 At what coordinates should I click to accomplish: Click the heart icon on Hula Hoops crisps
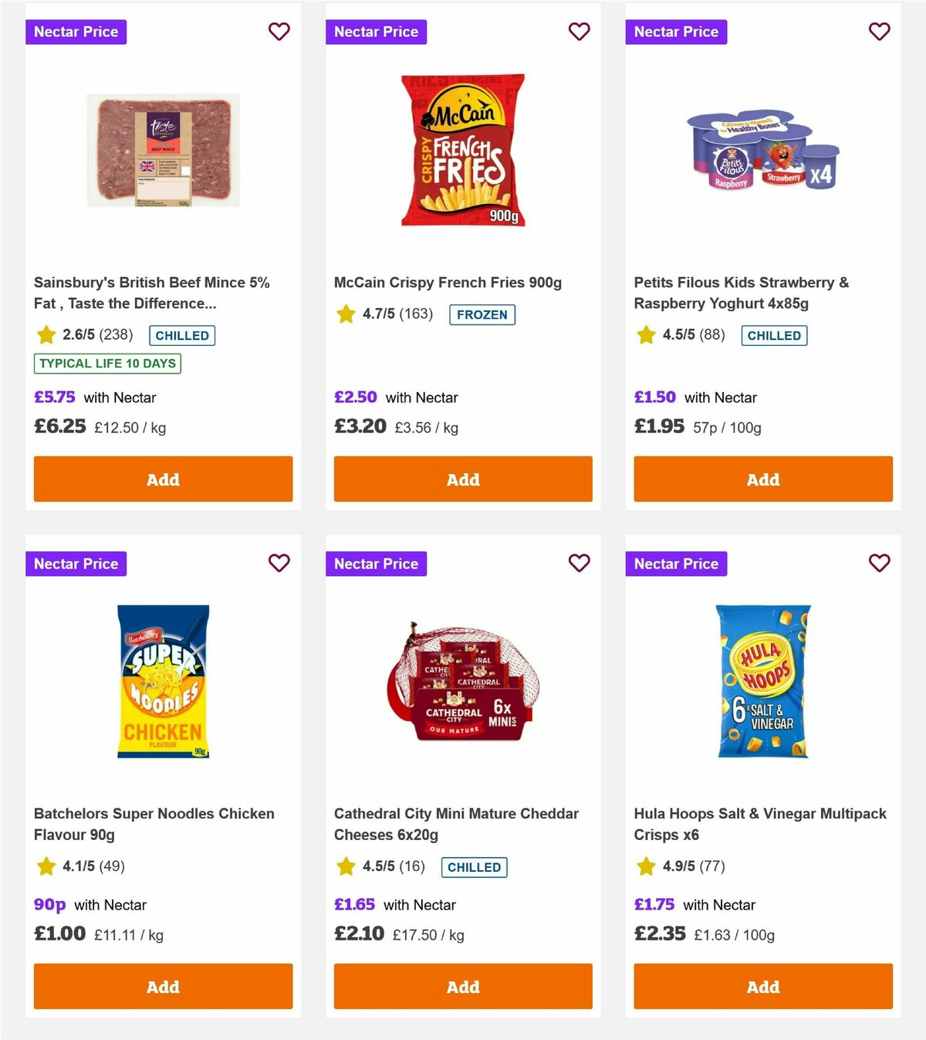[x=879, y=564]
